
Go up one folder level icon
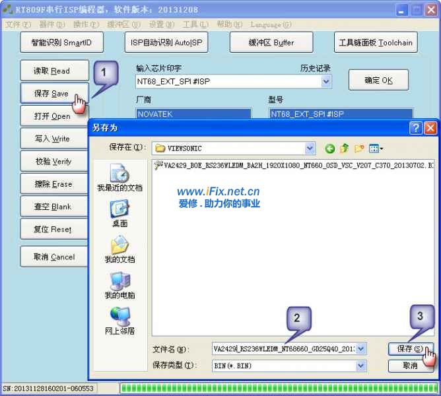345,148
